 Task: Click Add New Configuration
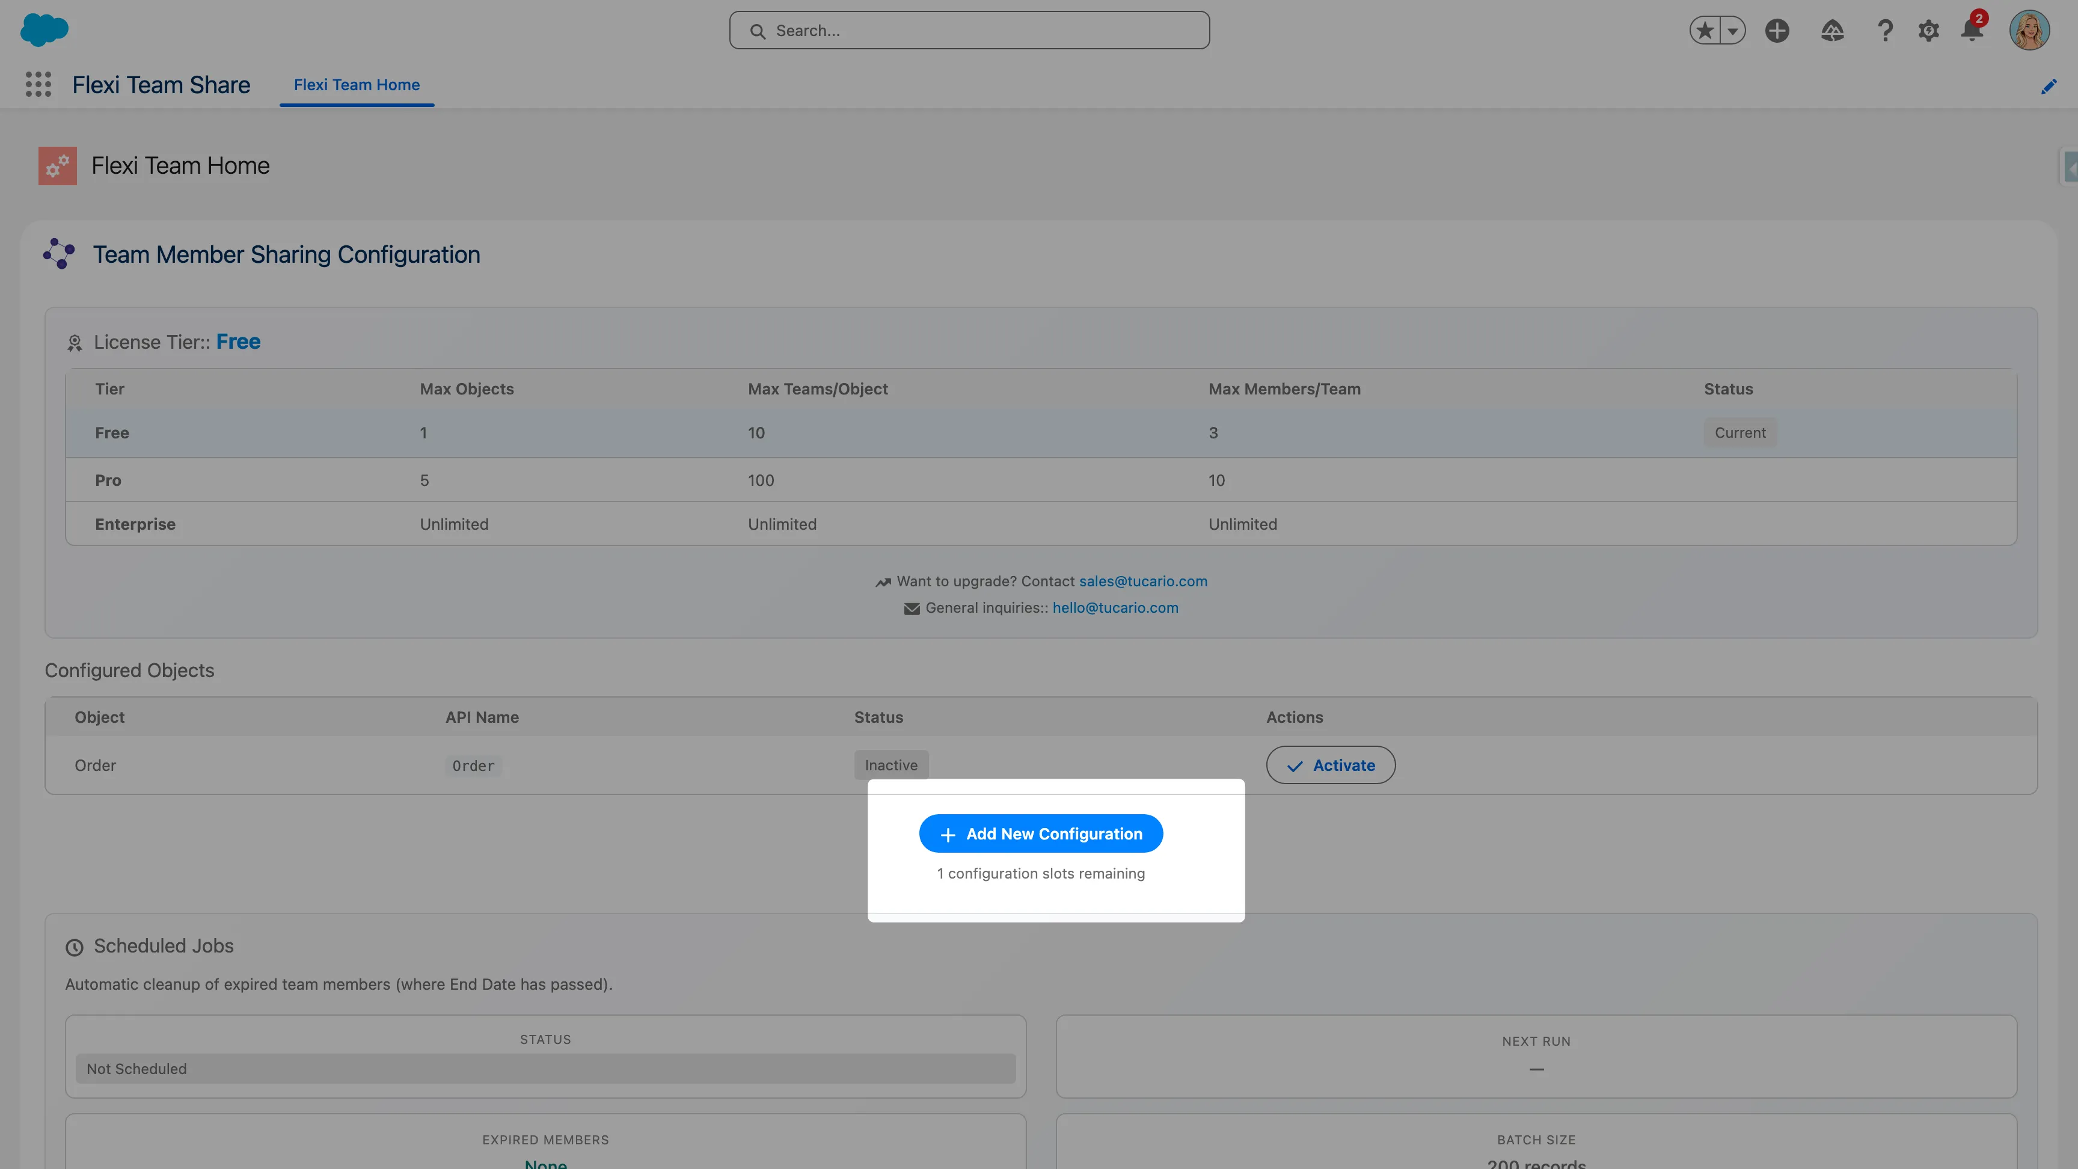1041,833
